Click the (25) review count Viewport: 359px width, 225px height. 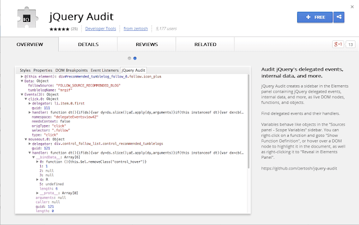tap(74, 29)
